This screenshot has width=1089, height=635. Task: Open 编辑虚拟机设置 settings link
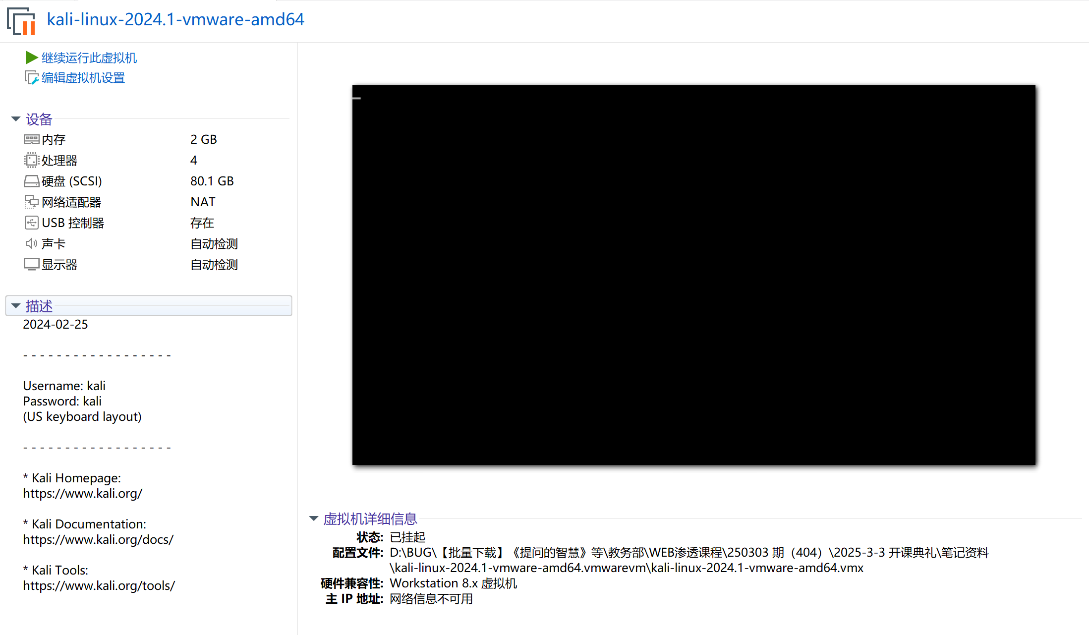83,78
